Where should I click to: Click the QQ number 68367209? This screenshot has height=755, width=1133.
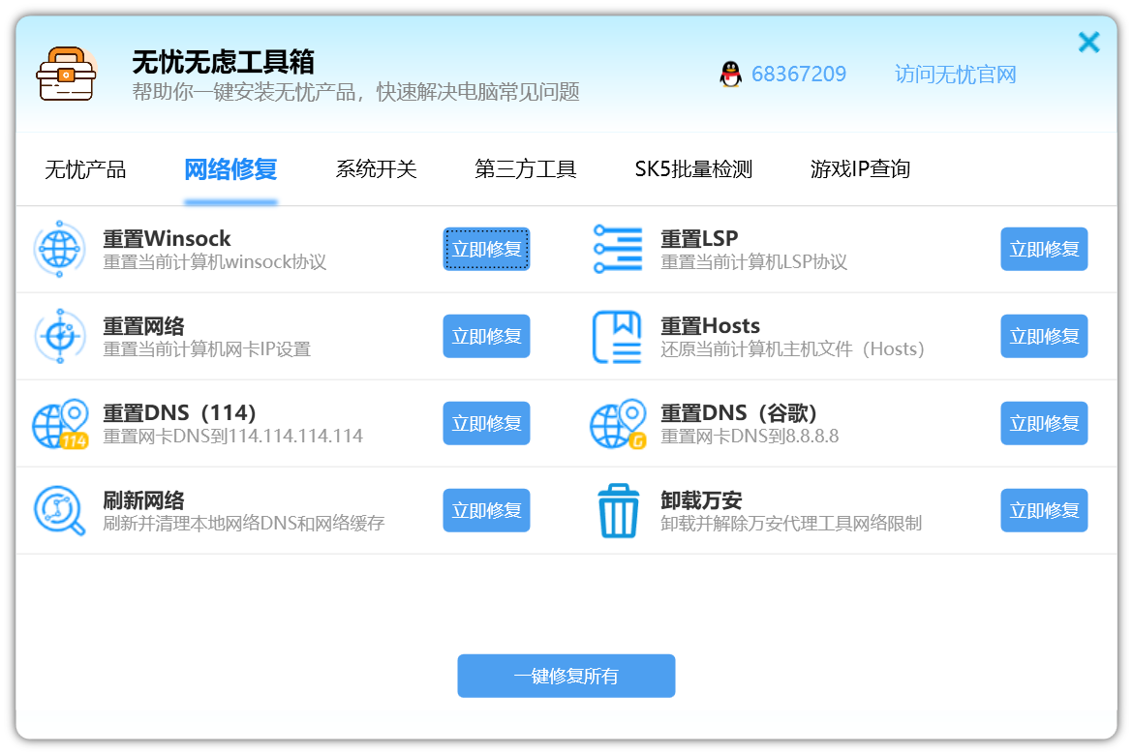[x=799, y=75]
